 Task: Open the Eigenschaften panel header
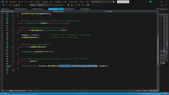(164, 58)
